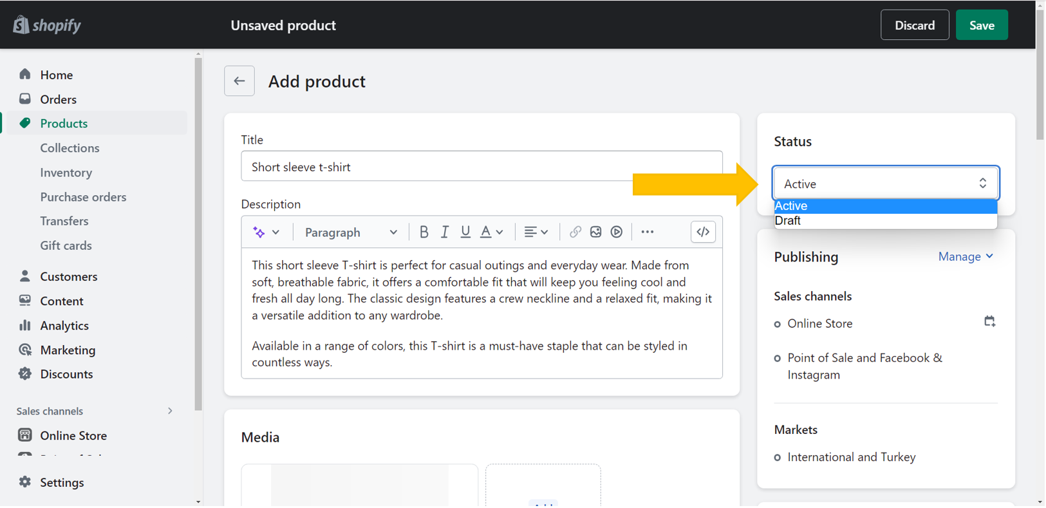Expand the text alignment dropdown
This screenshot has height=508, width=1046.
pos(536,232)
